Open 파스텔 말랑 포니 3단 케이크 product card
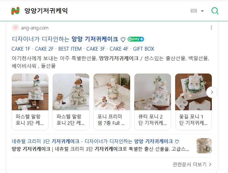The height and width of the screenshot is (173, 228). [x=30, y=102]
